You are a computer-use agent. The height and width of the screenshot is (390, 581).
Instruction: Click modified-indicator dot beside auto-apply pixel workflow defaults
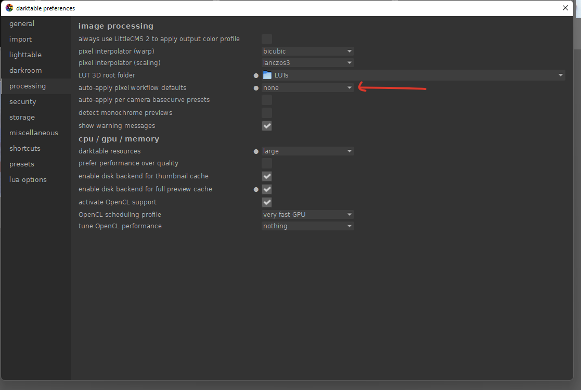tap(256, 88)
